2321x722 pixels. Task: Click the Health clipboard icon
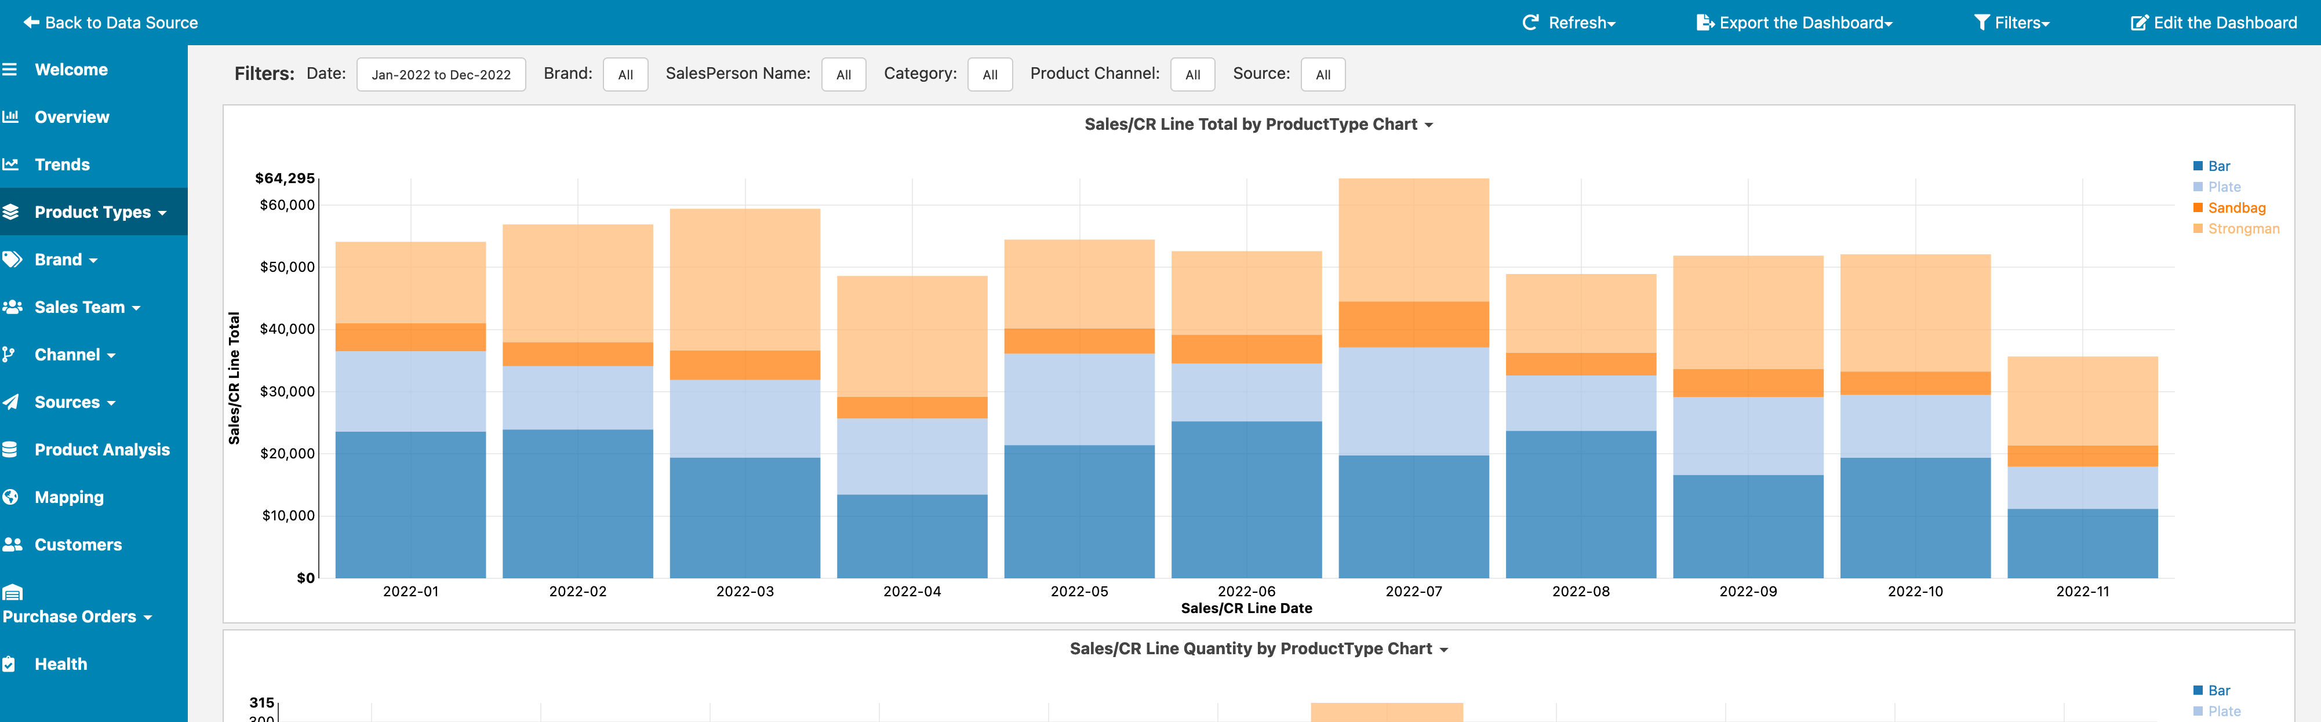coord(9,665)
